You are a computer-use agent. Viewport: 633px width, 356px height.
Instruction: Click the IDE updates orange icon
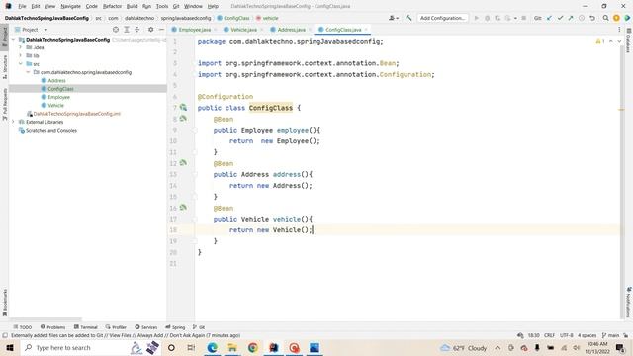(616, 18)
